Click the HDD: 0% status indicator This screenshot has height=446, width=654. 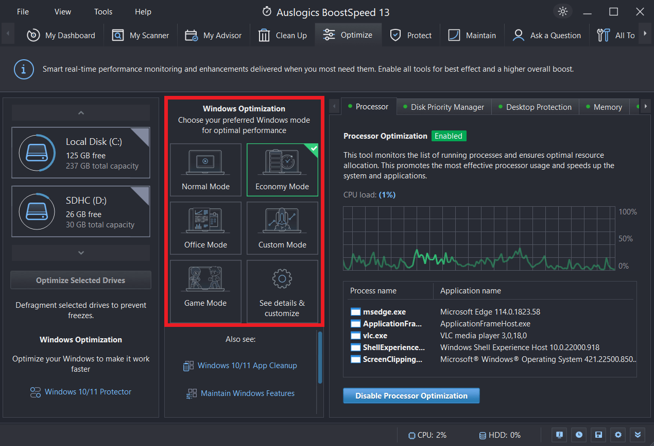(500, 435)
